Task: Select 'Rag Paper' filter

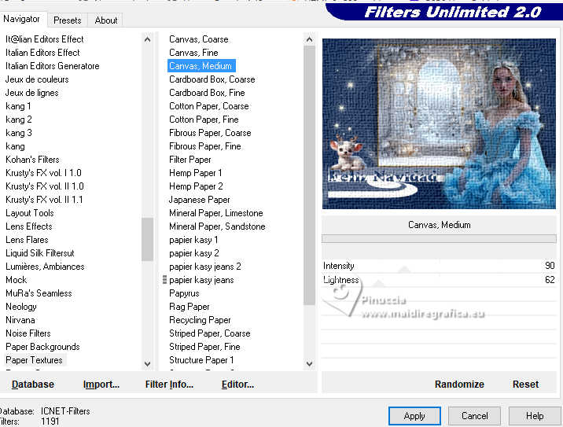Action: (x=189, y=307)
